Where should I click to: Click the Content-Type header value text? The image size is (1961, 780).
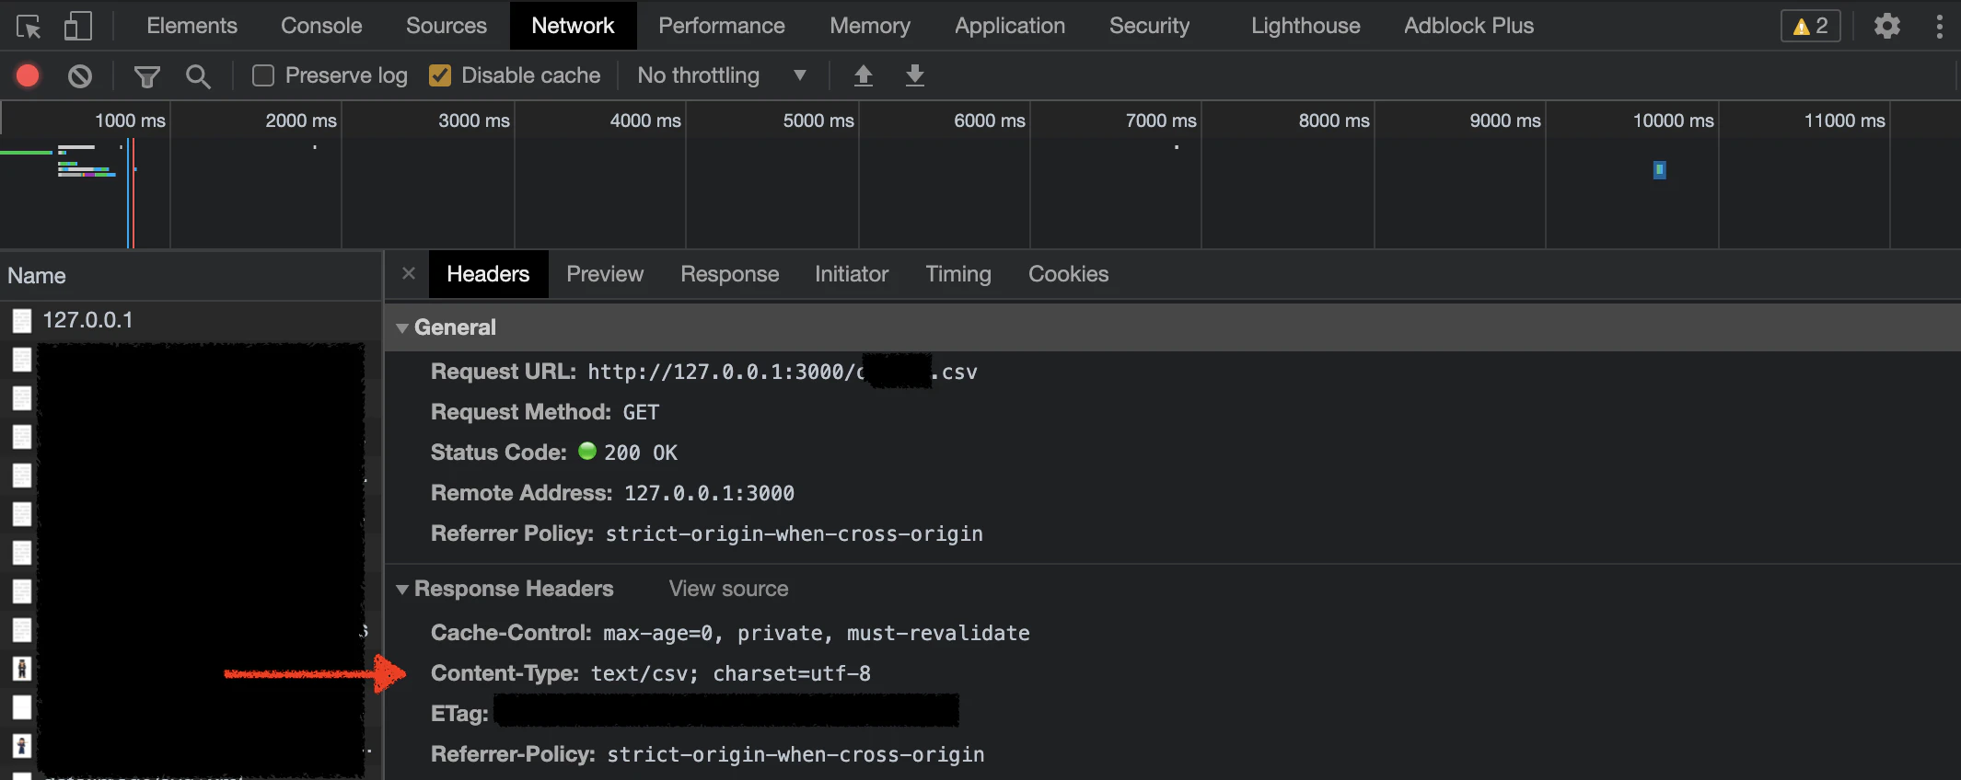coord(731,673)
